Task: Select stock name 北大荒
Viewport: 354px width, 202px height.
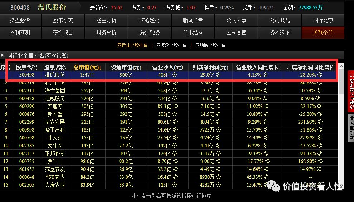Action: pos(55,138)
